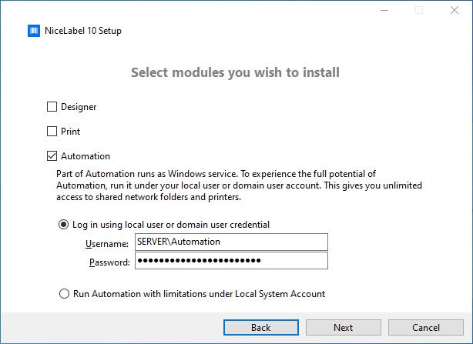Select Log in using local user credential option
Screen dimensions: 473x344
click(x=63, y=225)
